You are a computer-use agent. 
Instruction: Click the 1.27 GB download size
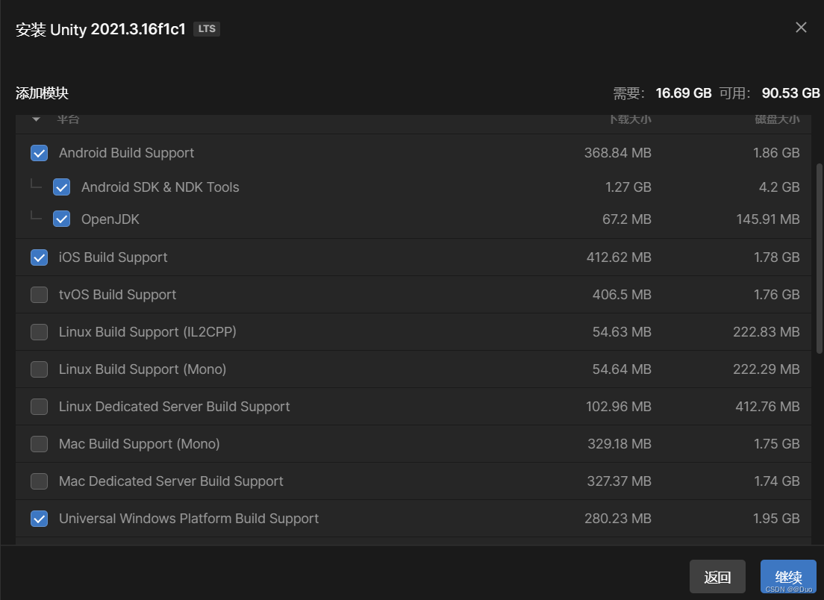628,187
